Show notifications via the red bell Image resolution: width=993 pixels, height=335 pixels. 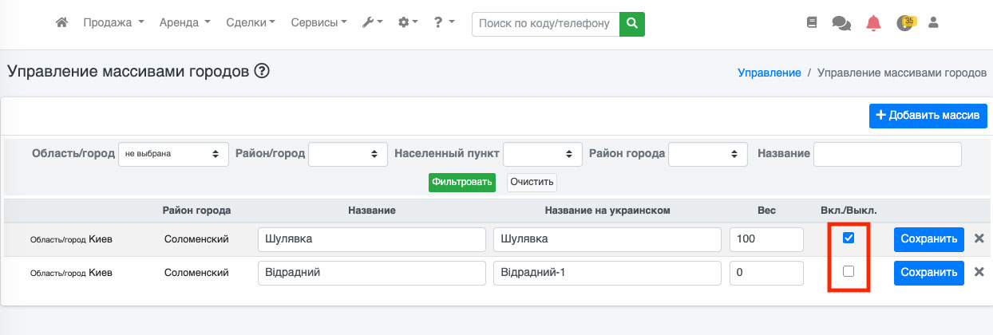click(873, 23)
